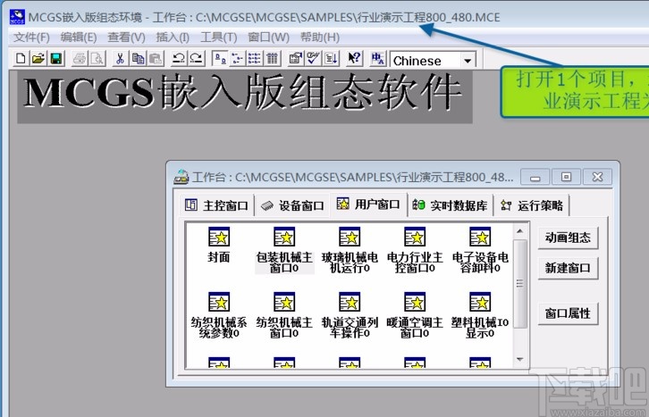Screen dimensions: 649x417
Task: Minimize the 工作台 child window
Action: (x=535, y=178)
